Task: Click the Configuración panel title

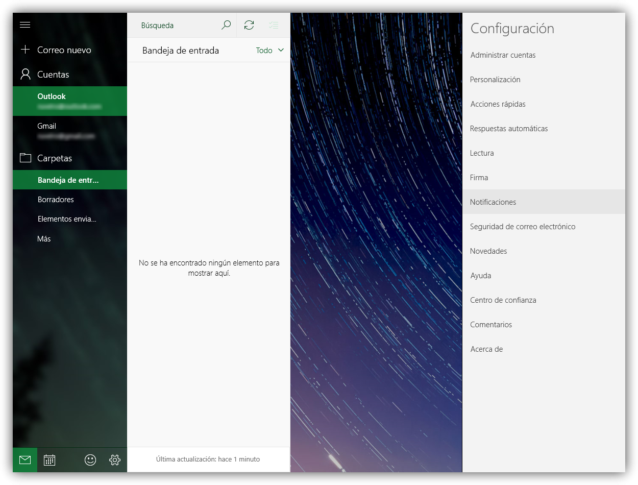Action: (x=512, y=29)
